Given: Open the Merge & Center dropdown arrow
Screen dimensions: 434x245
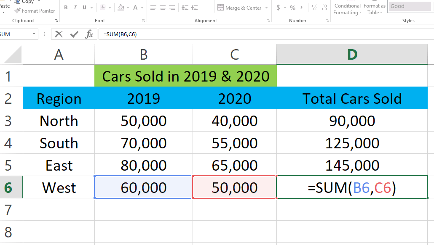Looking at the screenshot, I should pyautogui.click(x=267, y=8).
